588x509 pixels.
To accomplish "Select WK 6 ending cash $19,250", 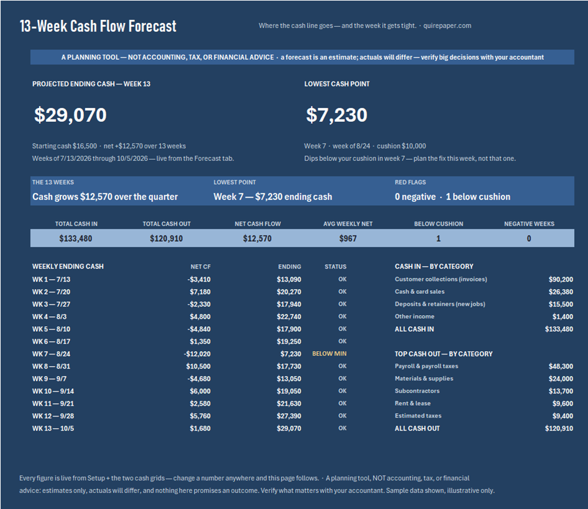I will pos(289,341).
